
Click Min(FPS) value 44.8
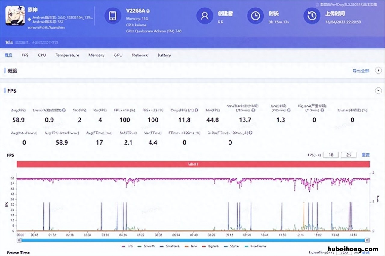point(212,120)
